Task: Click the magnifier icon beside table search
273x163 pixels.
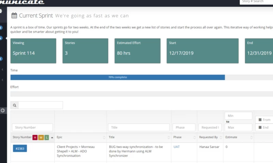Action: [x=15, y=105]
